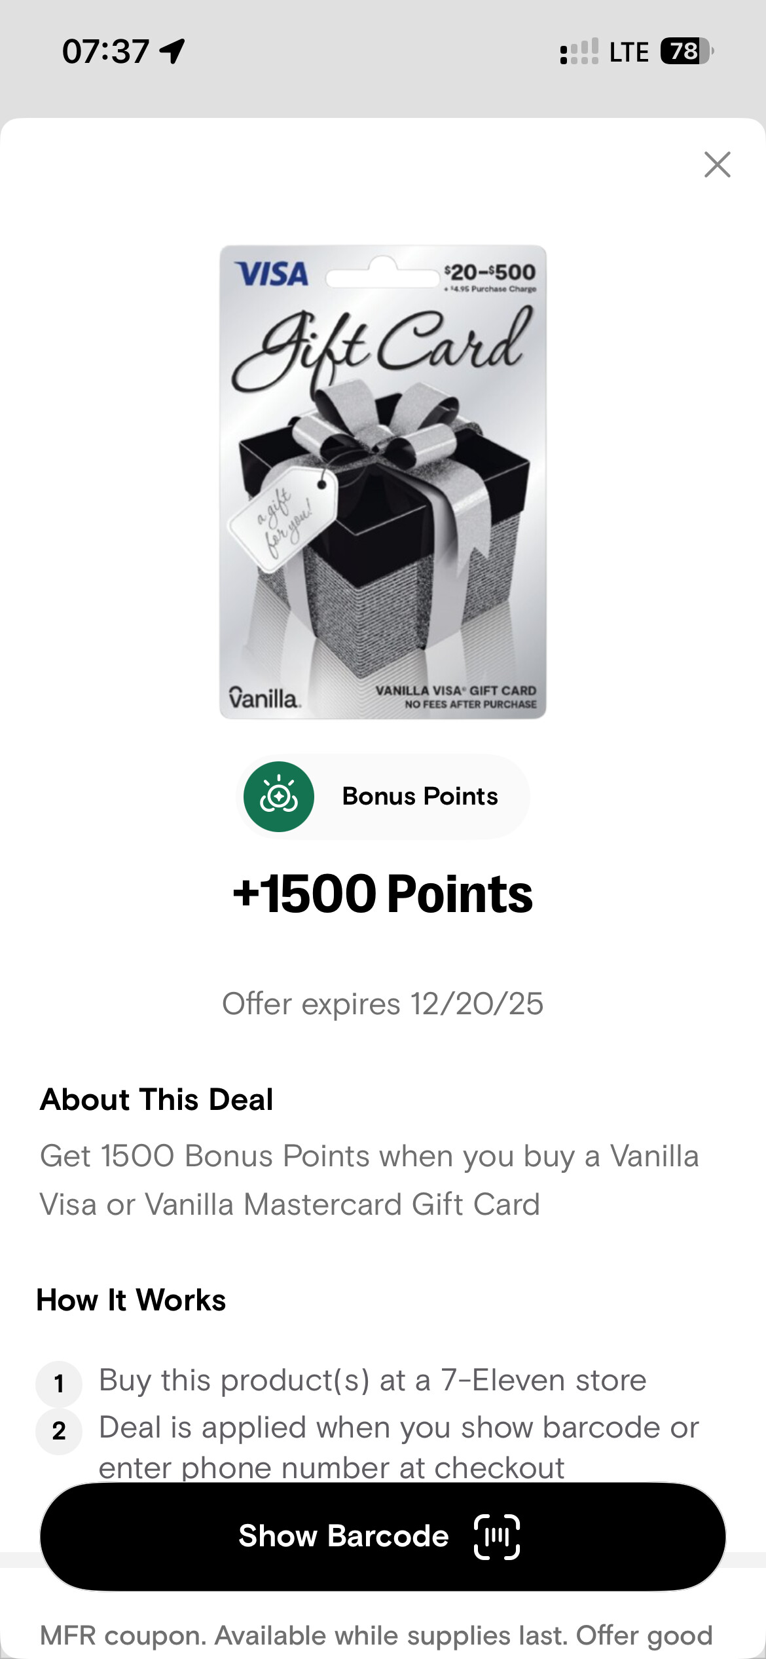Screen dimensions: 766x1659
Task: Tap the barcode scan icon
Action: (x=496, y=1536)
